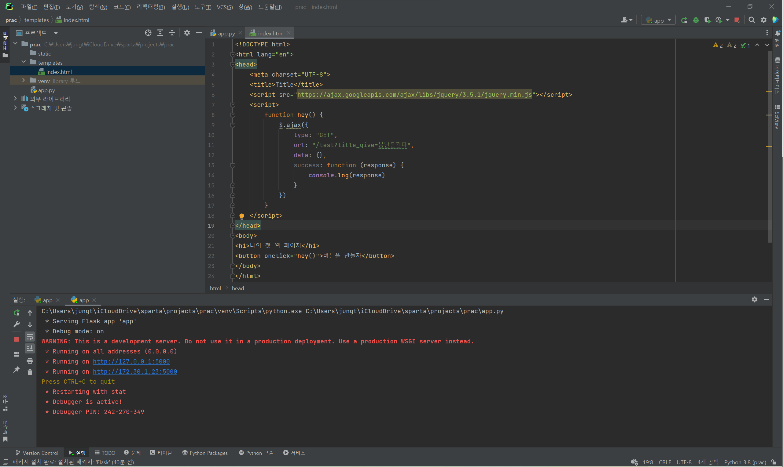Expand scratches and consoles node
The image size is (783, 467).
(16, 108)
